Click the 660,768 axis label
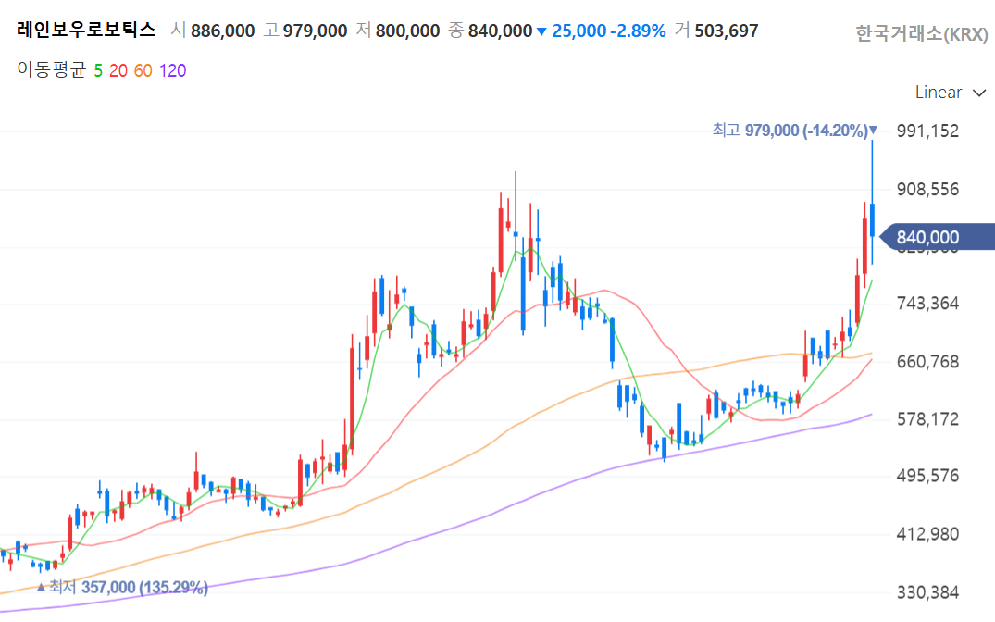995x622 pixels. (x=927, y=362)
